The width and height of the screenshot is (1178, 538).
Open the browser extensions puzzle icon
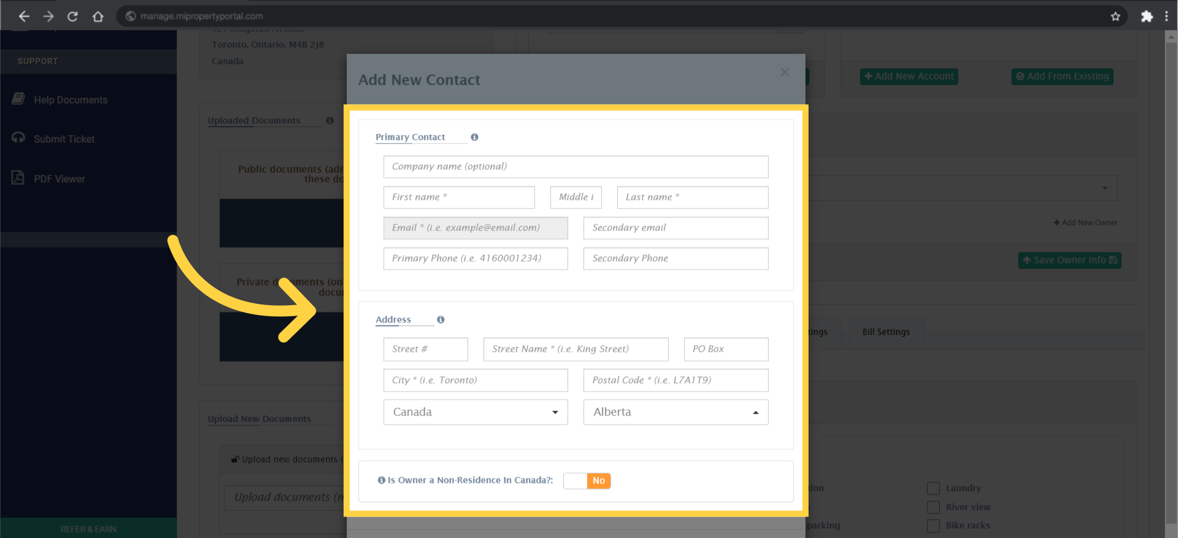(1147, 17)
